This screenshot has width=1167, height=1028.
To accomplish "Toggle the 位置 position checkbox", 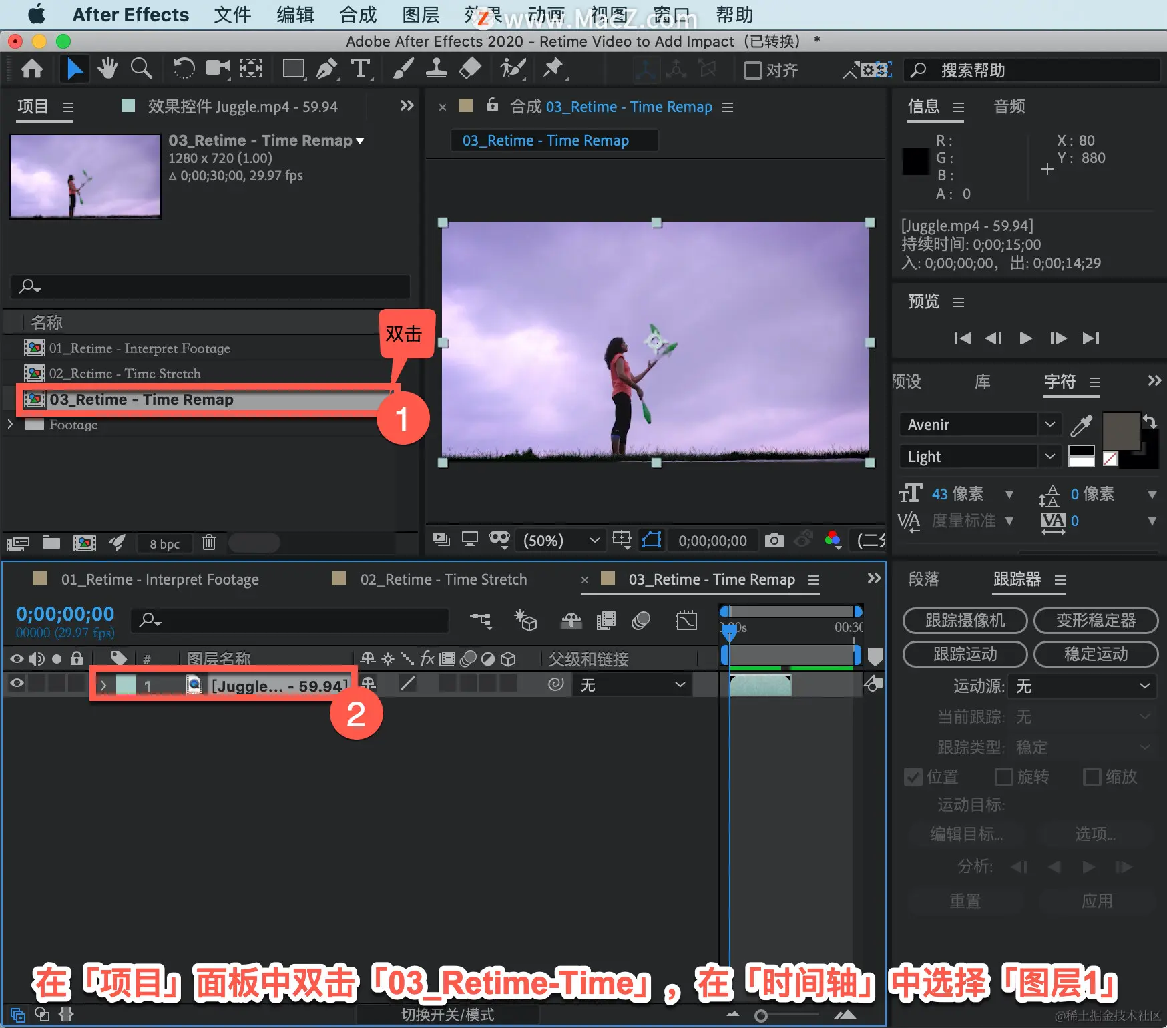I will coord(913,776).
